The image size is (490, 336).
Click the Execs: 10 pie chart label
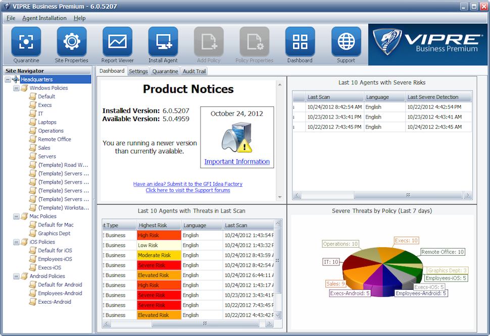[406, 241]
